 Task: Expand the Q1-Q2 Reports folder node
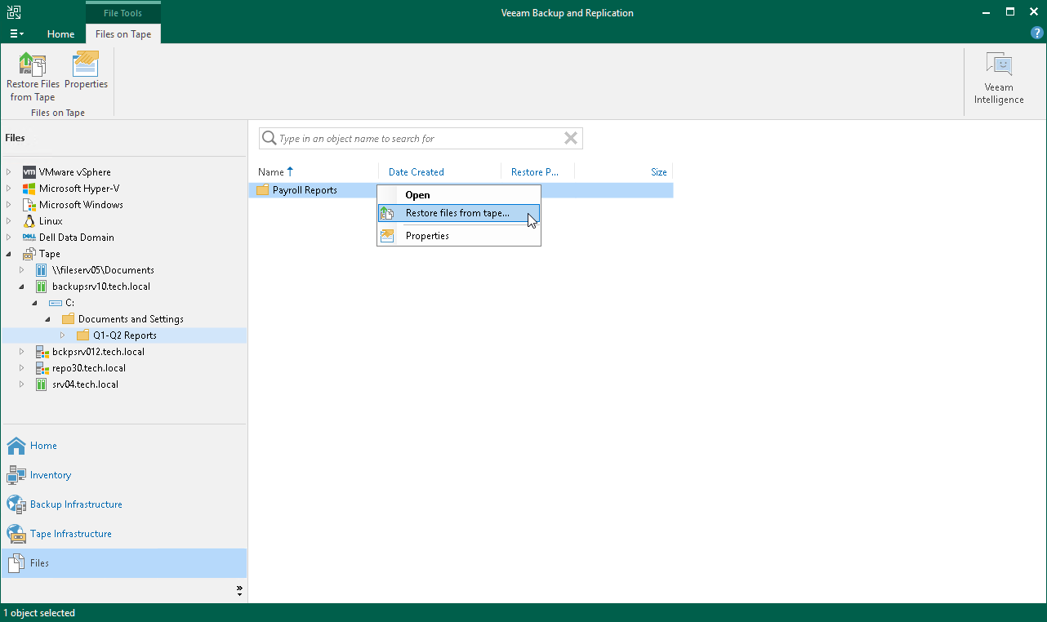63,335
